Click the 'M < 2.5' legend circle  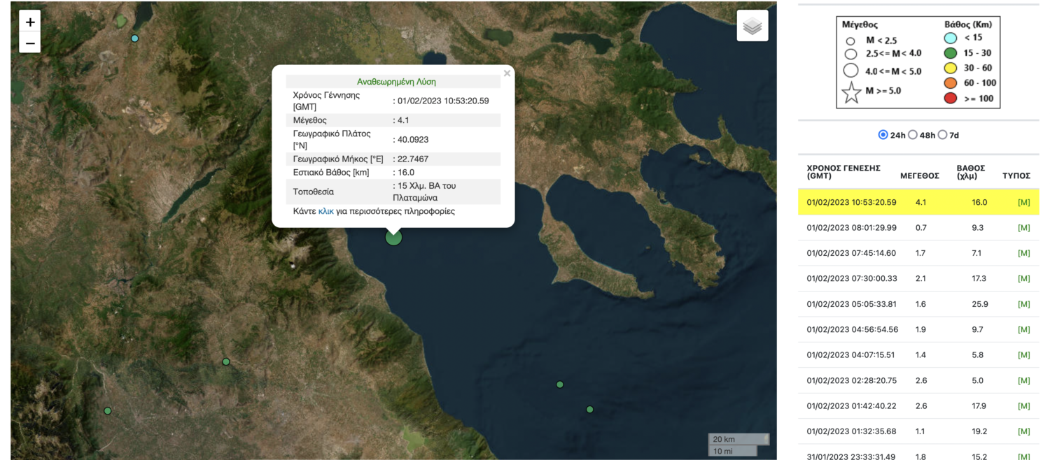(x=850, y=41)
